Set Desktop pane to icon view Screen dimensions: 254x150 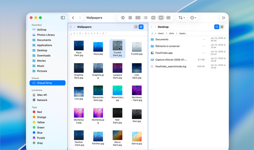pyautogui.click(x=222, y=27)
